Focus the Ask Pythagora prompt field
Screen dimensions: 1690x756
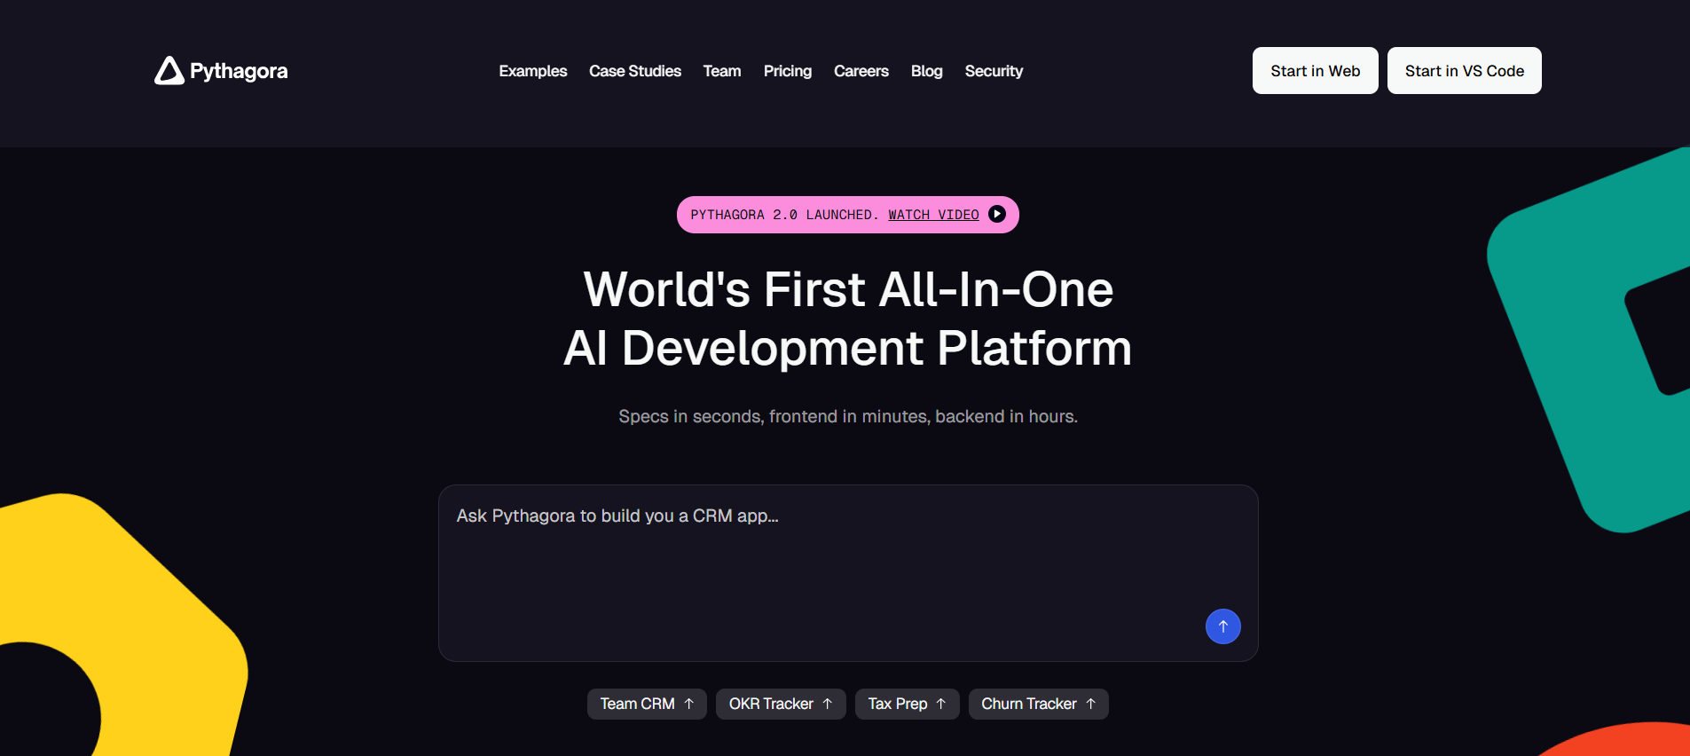click(848, 572)
